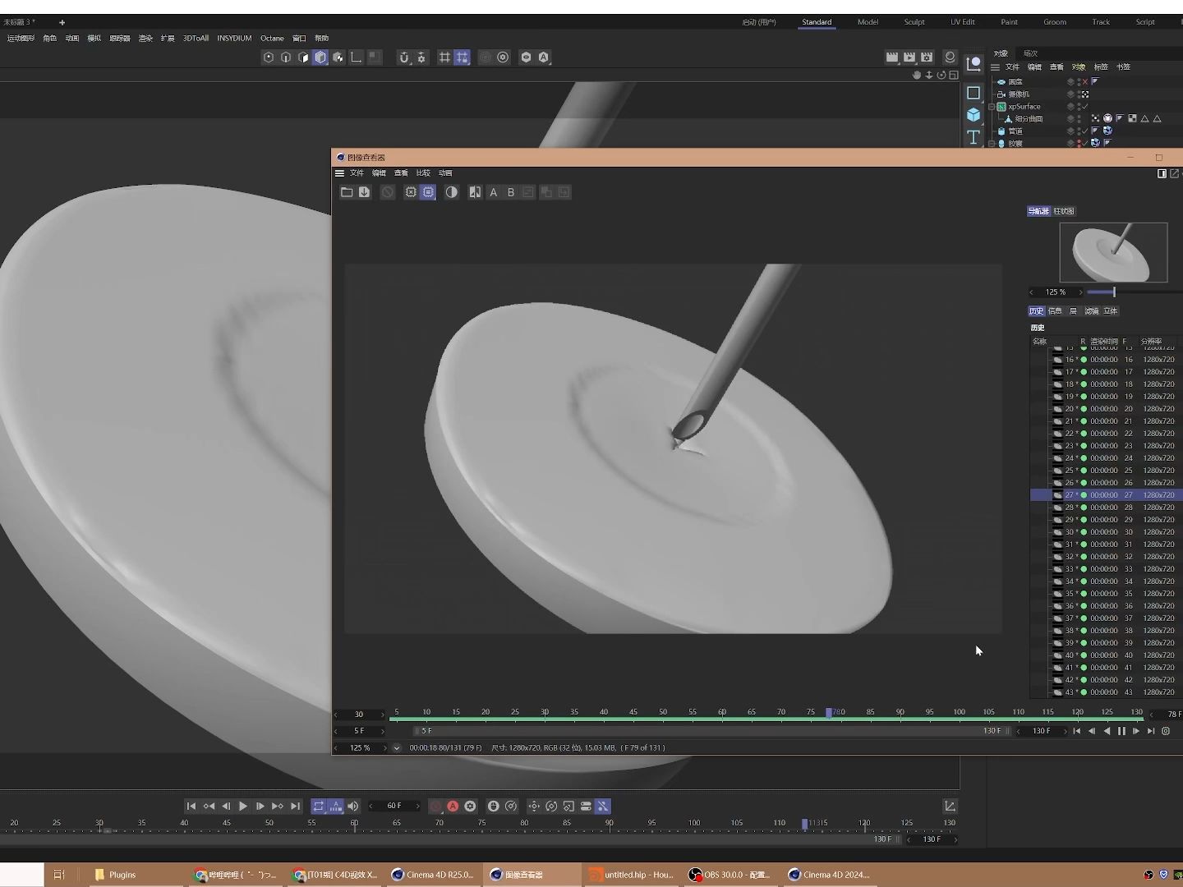Click the right arrow next to frame 30 field
1183x887 pixels.
coord(383,715)
